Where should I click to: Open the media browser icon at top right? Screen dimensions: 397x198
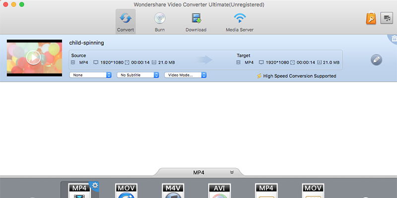[x=387, y=18]
